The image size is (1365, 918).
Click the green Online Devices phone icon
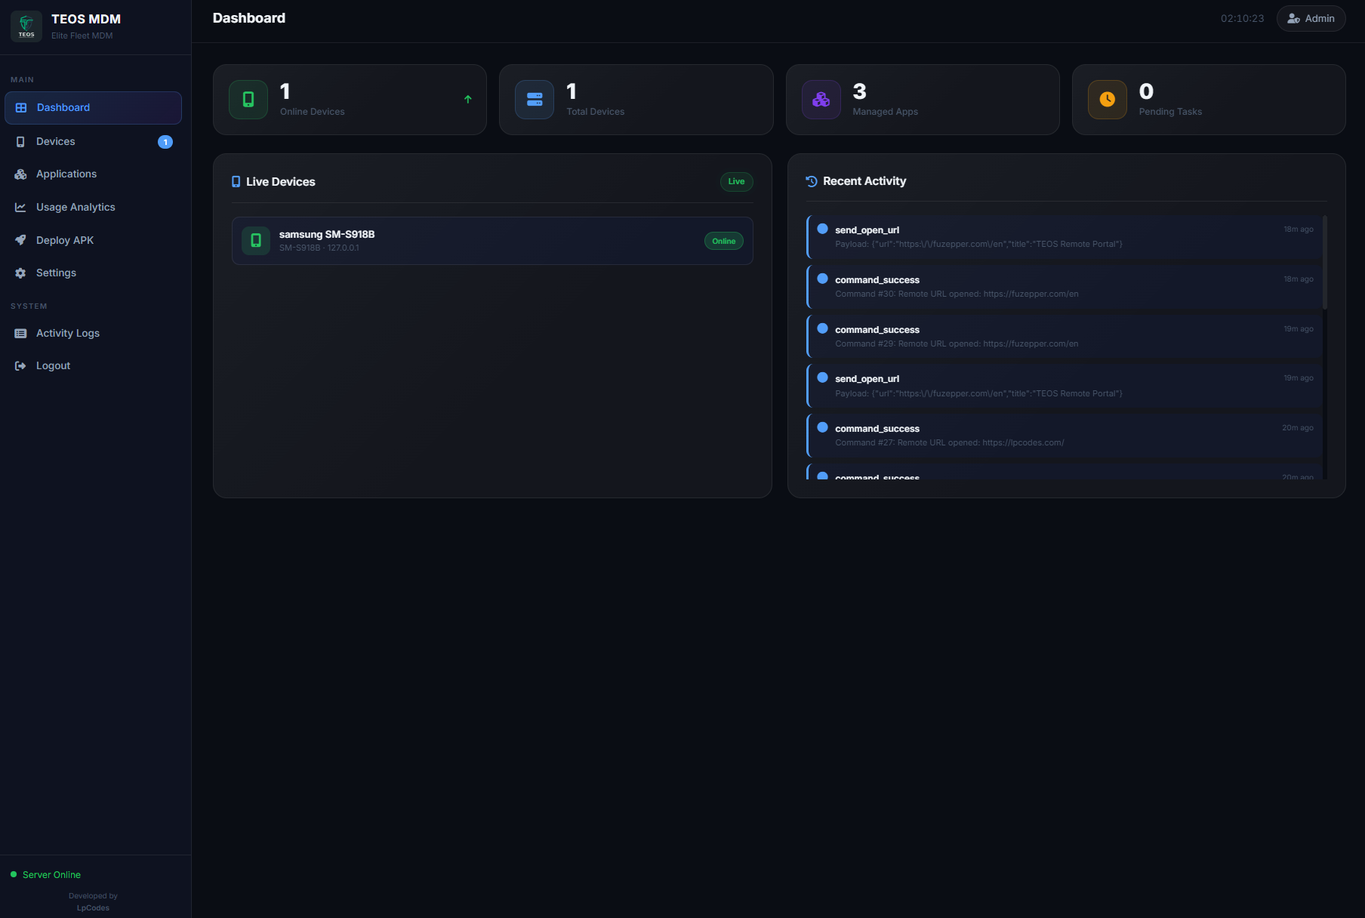[x=248, y=100]
